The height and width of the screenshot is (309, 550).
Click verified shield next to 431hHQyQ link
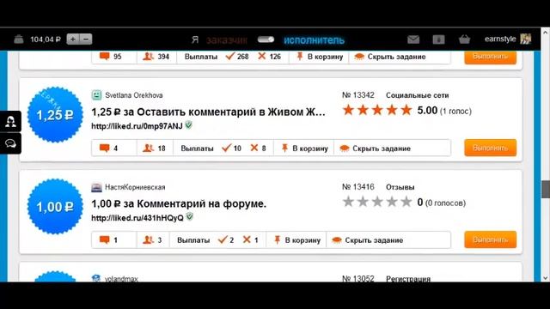tap(189, 217)
